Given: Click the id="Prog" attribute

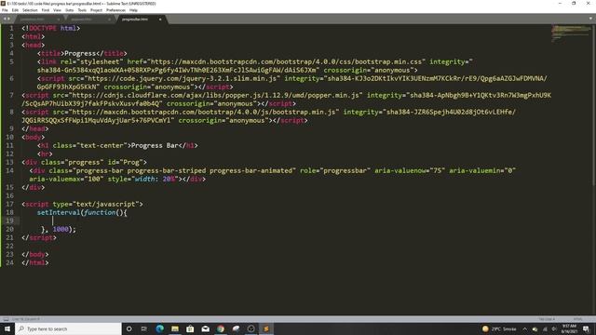Looking at the screenshot, I should point(127,162).
